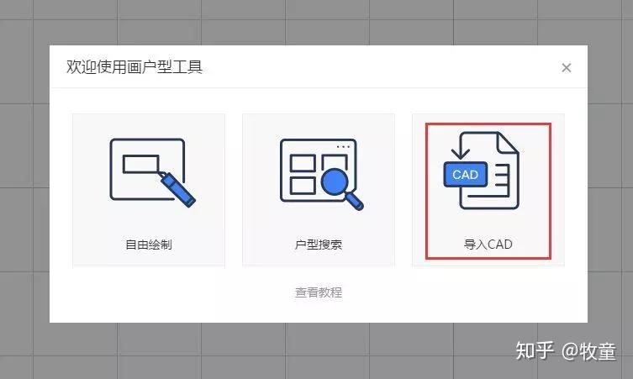The width and height of the screenshot is (633, 379).
Task: Click the red highlight border around 导入CAD
Action: pyautogui.click(x=488, y=192)
